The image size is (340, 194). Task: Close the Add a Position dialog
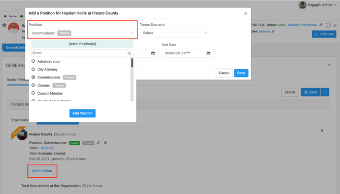pos(246,14)
